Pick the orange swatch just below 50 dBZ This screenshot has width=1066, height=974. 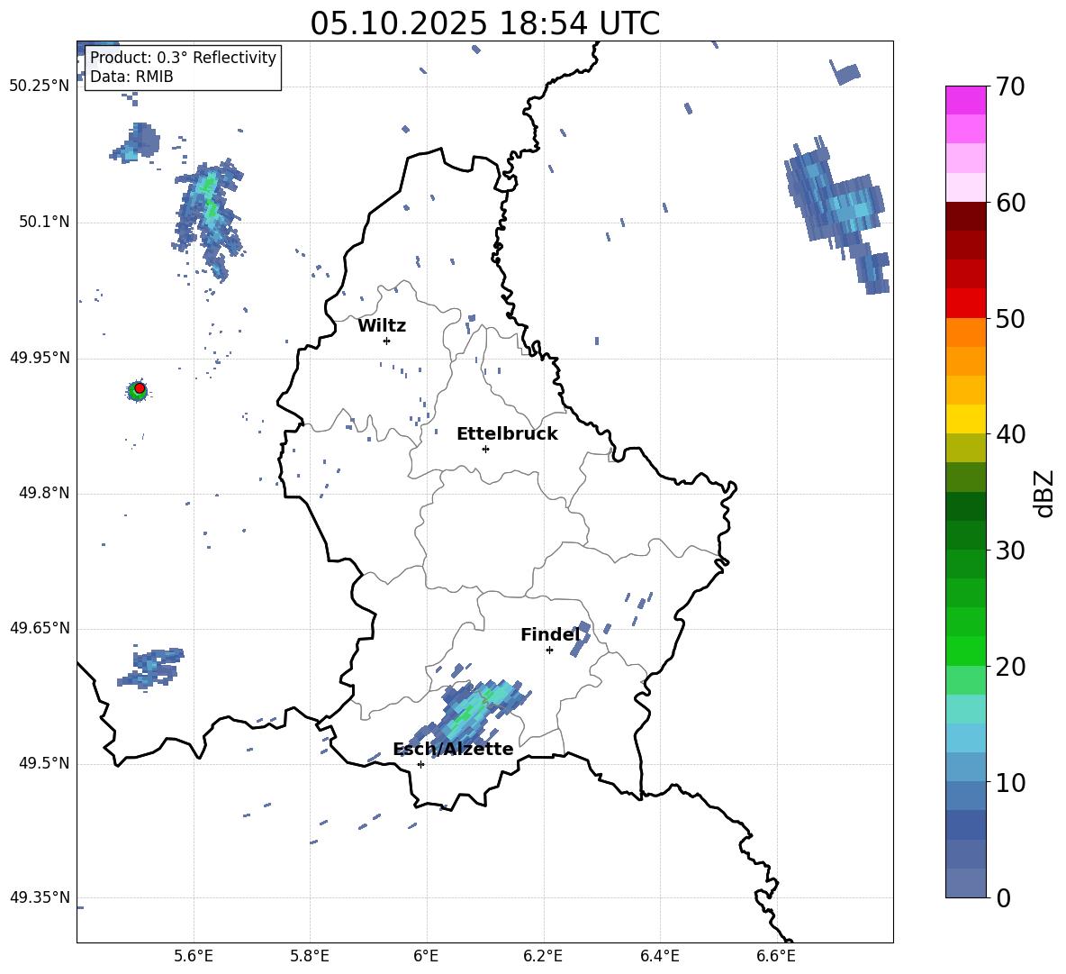tap(965, 332)
